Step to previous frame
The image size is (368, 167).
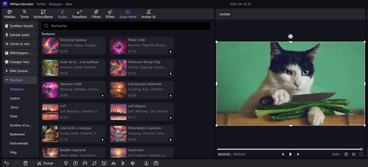[283, 154]
